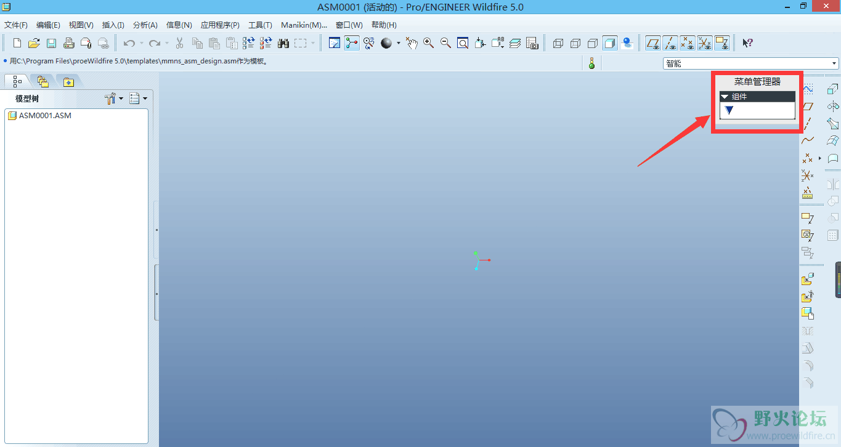Click the hand pan icon in the toolbar

click(411, 43)
